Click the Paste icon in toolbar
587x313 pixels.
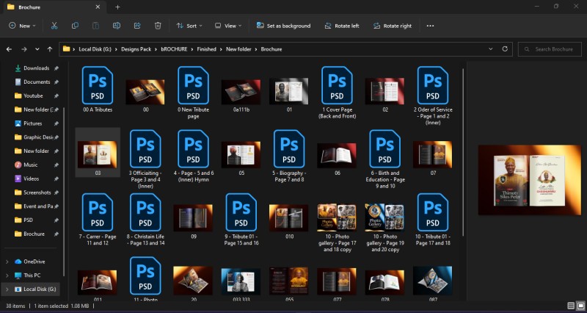click(96, 26)
